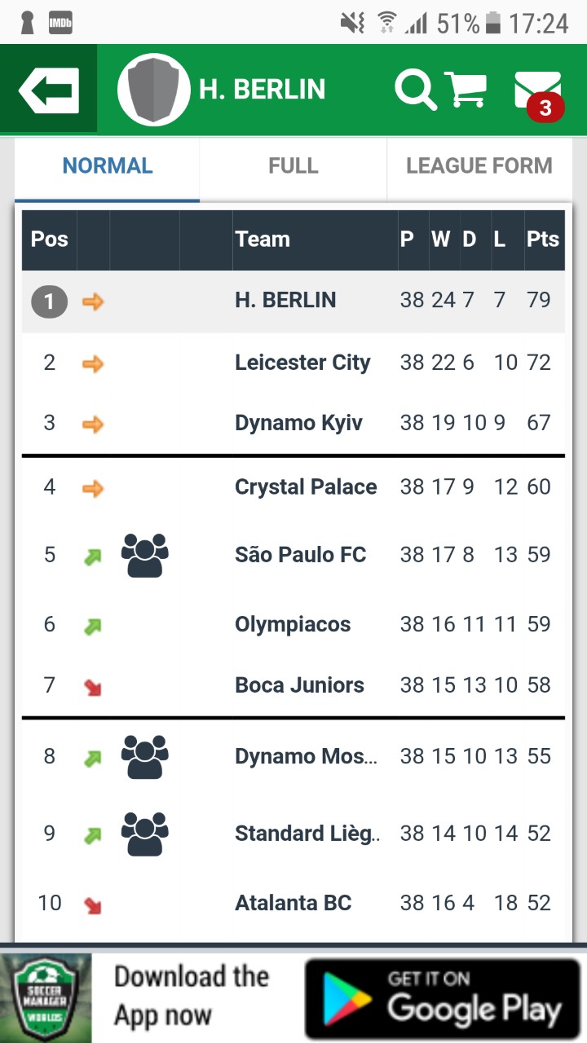Tap the group icon beside São Paulo FC
The width and height of the screenshot is (587, 1043).
(144, 556)
